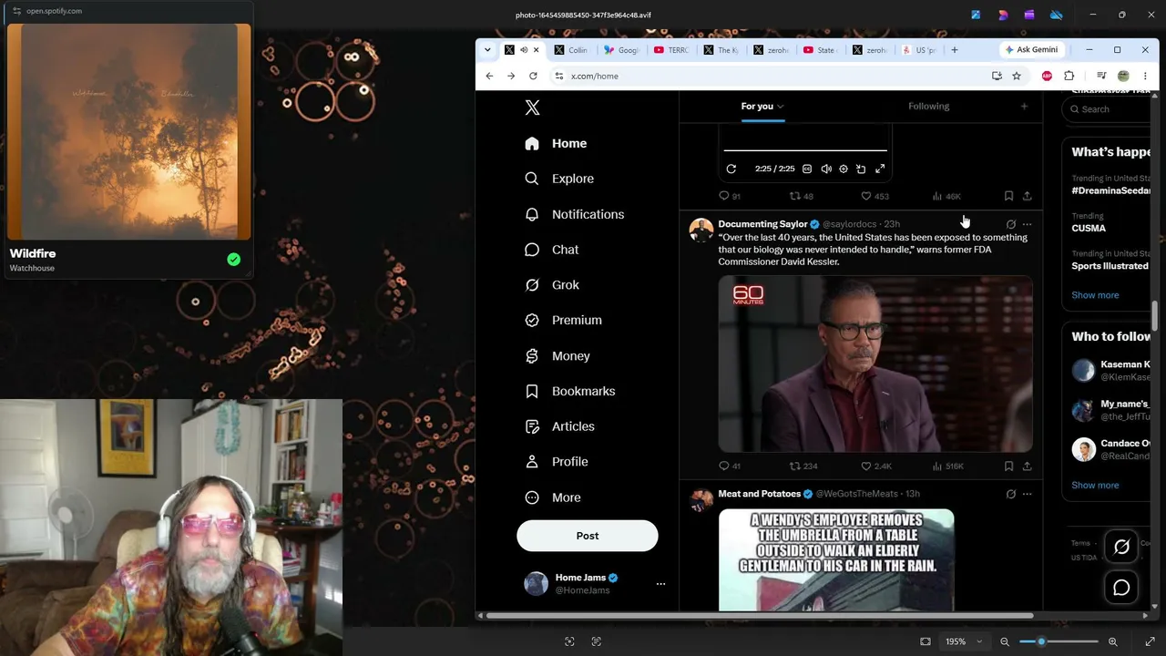
Task: Open Chat in the X sidebar
Action: (x=552, y=250)
